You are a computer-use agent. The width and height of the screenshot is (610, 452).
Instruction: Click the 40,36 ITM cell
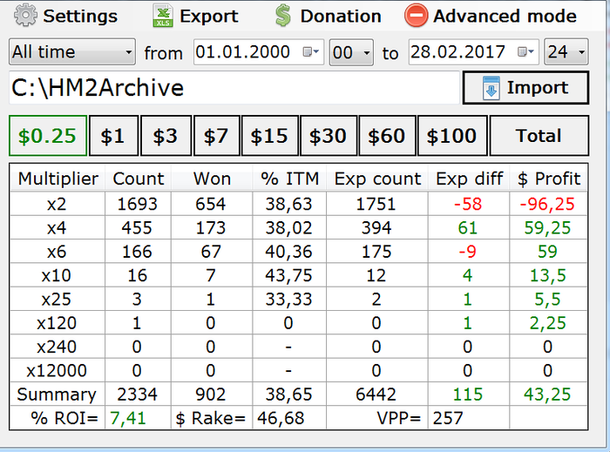point(288,252)
